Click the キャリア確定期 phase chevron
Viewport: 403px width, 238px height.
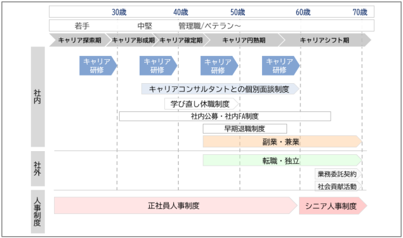coord(181,40)
